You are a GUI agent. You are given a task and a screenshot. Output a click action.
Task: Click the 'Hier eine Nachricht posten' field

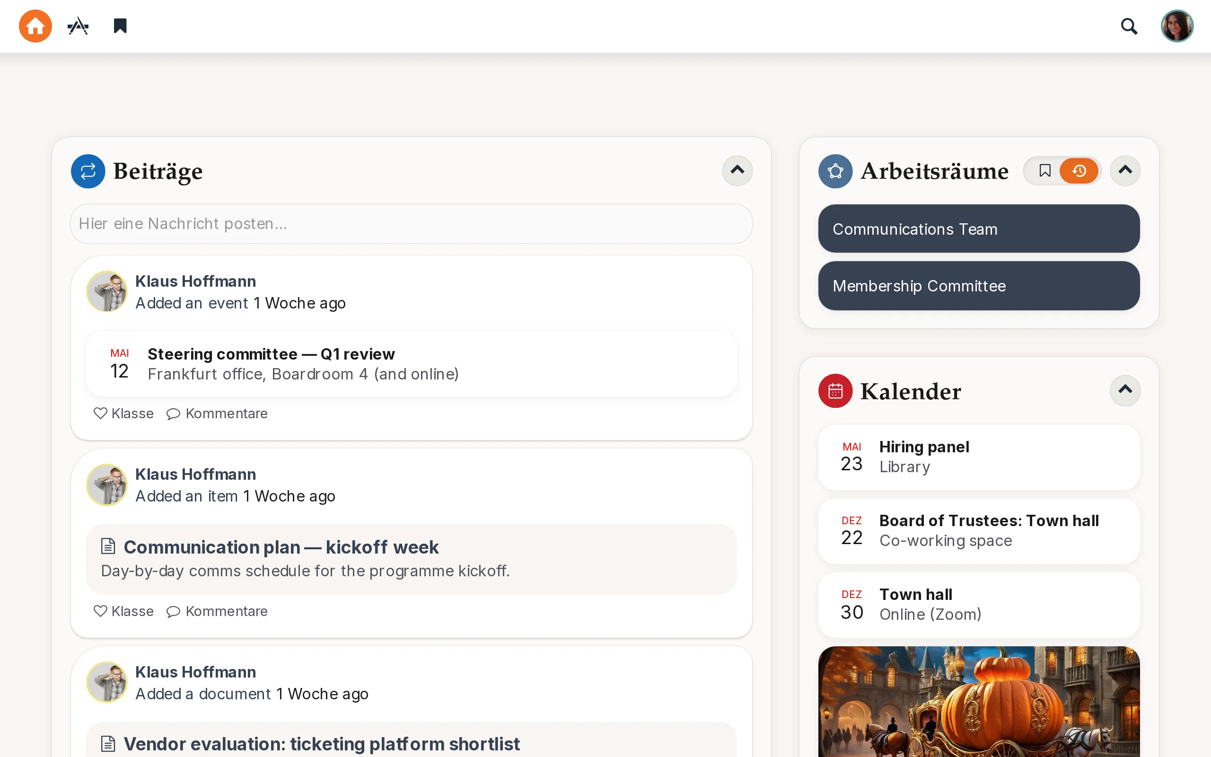pos(412,224)
